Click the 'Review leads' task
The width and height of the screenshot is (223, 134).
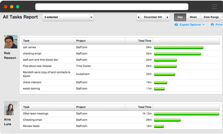[x=31, y=126]
